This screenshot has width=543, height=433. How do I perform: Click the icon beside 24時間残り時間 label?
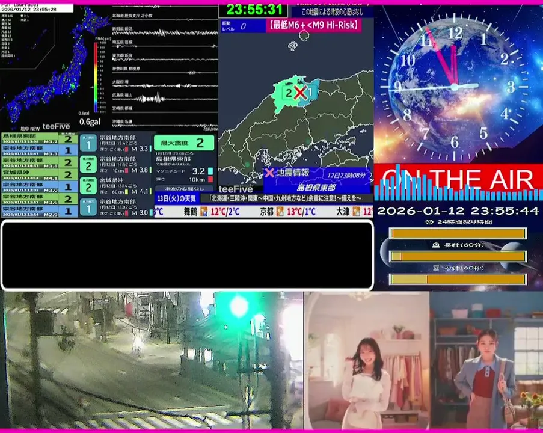click(x=429, y=222)
